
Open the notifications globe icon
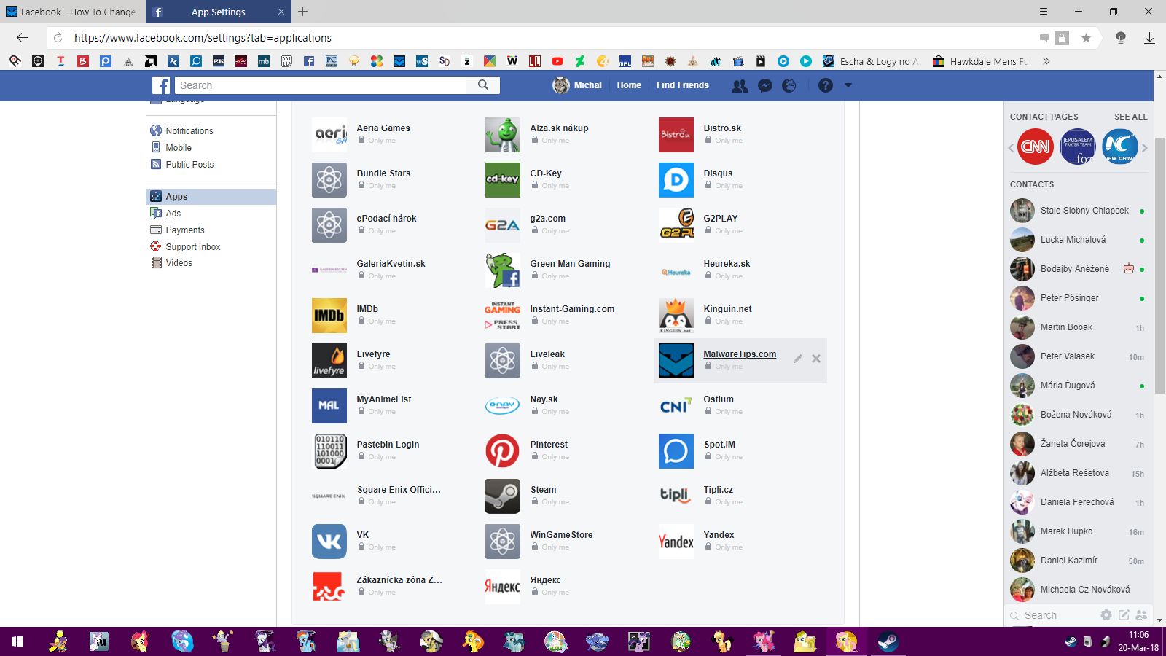coord(789,85)
